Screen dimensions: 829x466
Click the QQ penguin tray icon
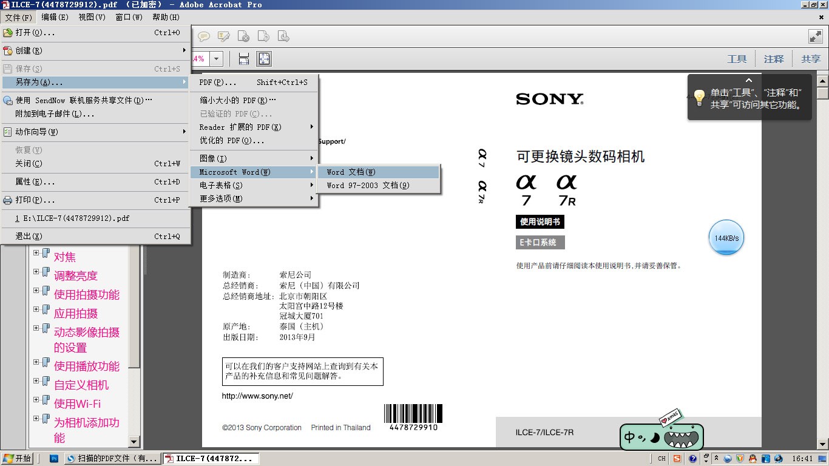[753, 459]
